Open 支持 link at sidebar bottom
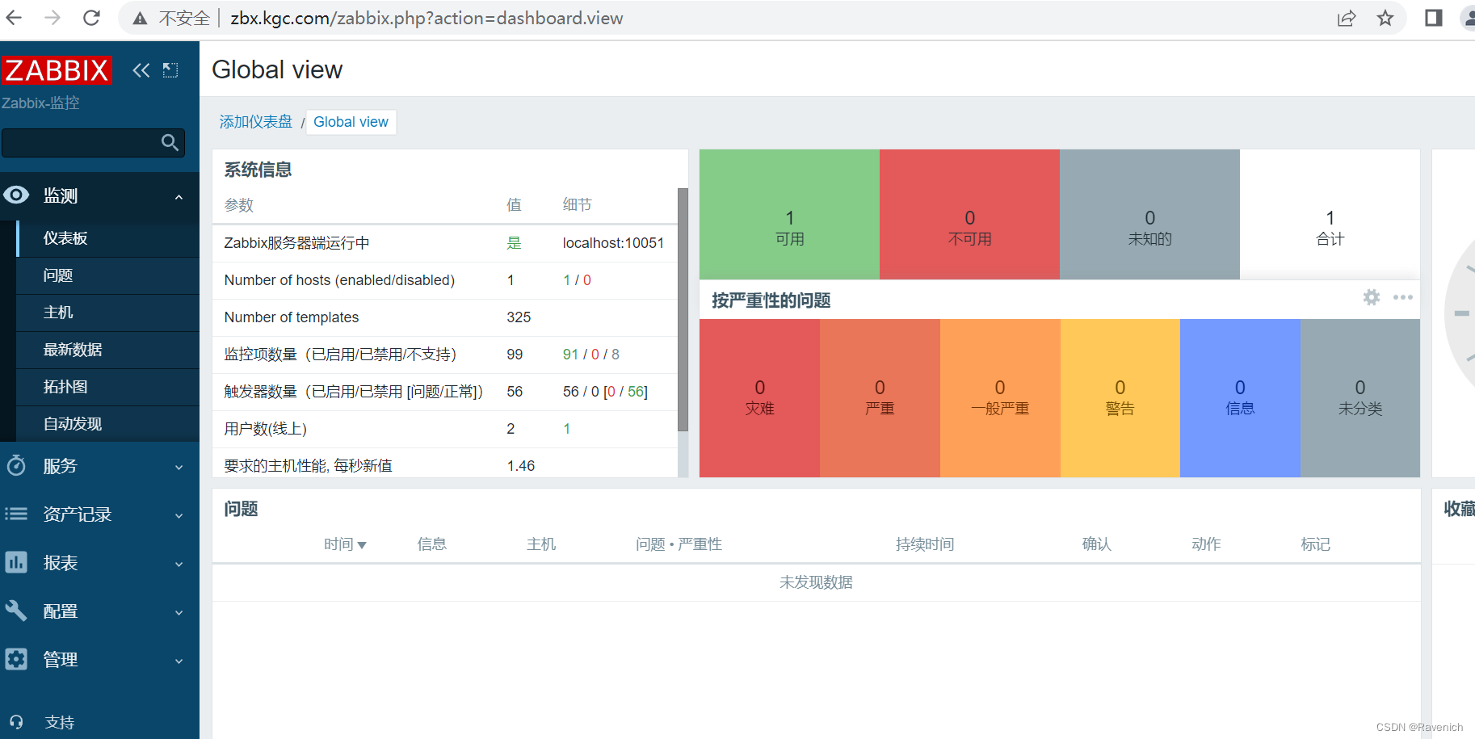Screen dimensions: 1475x739 pos(60,722)
